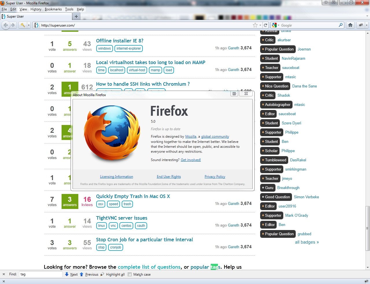Click the page vertical scrollbar thumb
This screenshot has height=284, width=370.
(x=367, y=228)
